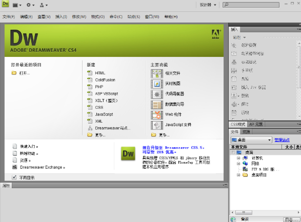Switch to the 资源 tab in Files panel
The width and height of the screenshot is (301, 222).
[246, 132]
